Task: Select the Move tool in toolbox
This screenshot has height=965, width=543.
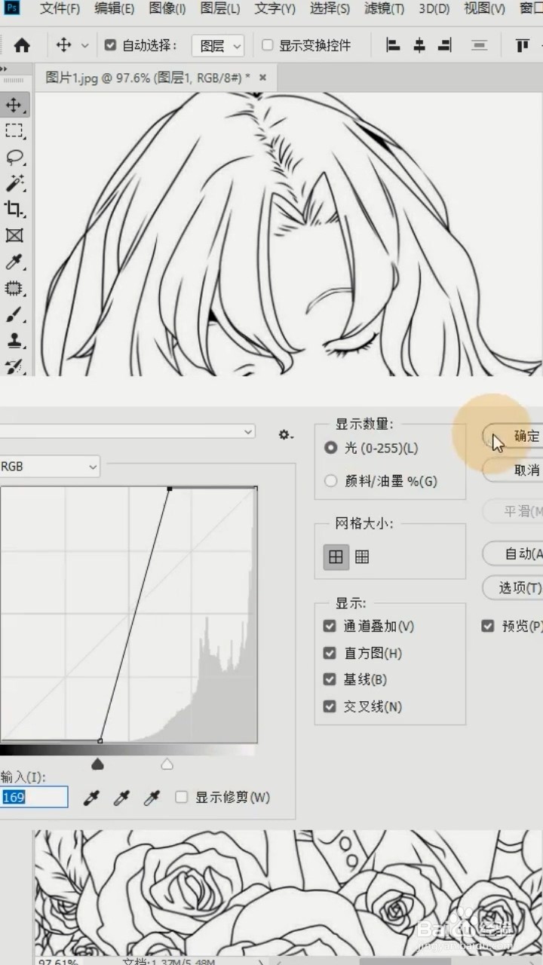Action: pos(14,105)
